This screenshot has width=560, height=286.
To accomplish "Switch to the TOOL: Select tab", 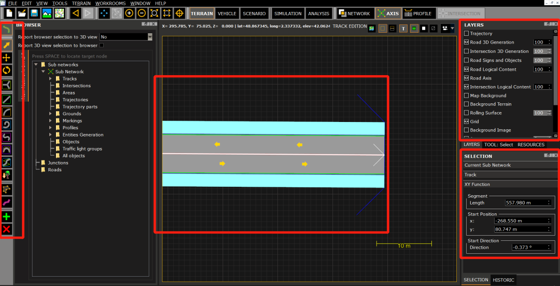I will pos(499,144).
